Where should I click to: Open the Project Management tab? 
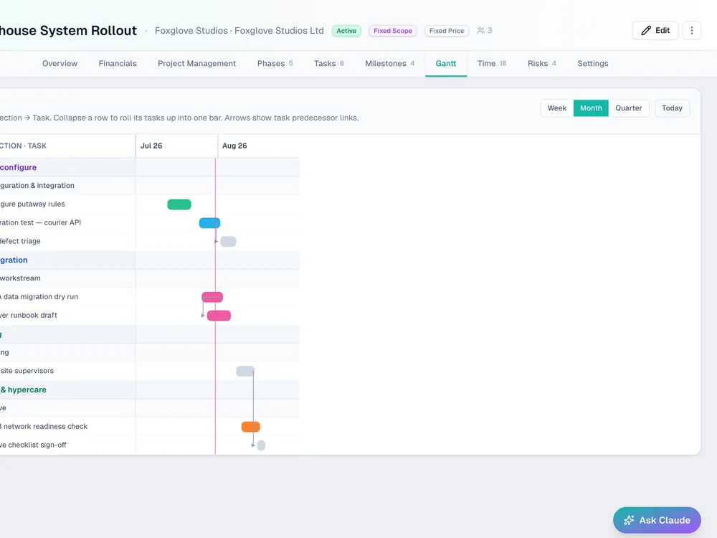point(196,64)
